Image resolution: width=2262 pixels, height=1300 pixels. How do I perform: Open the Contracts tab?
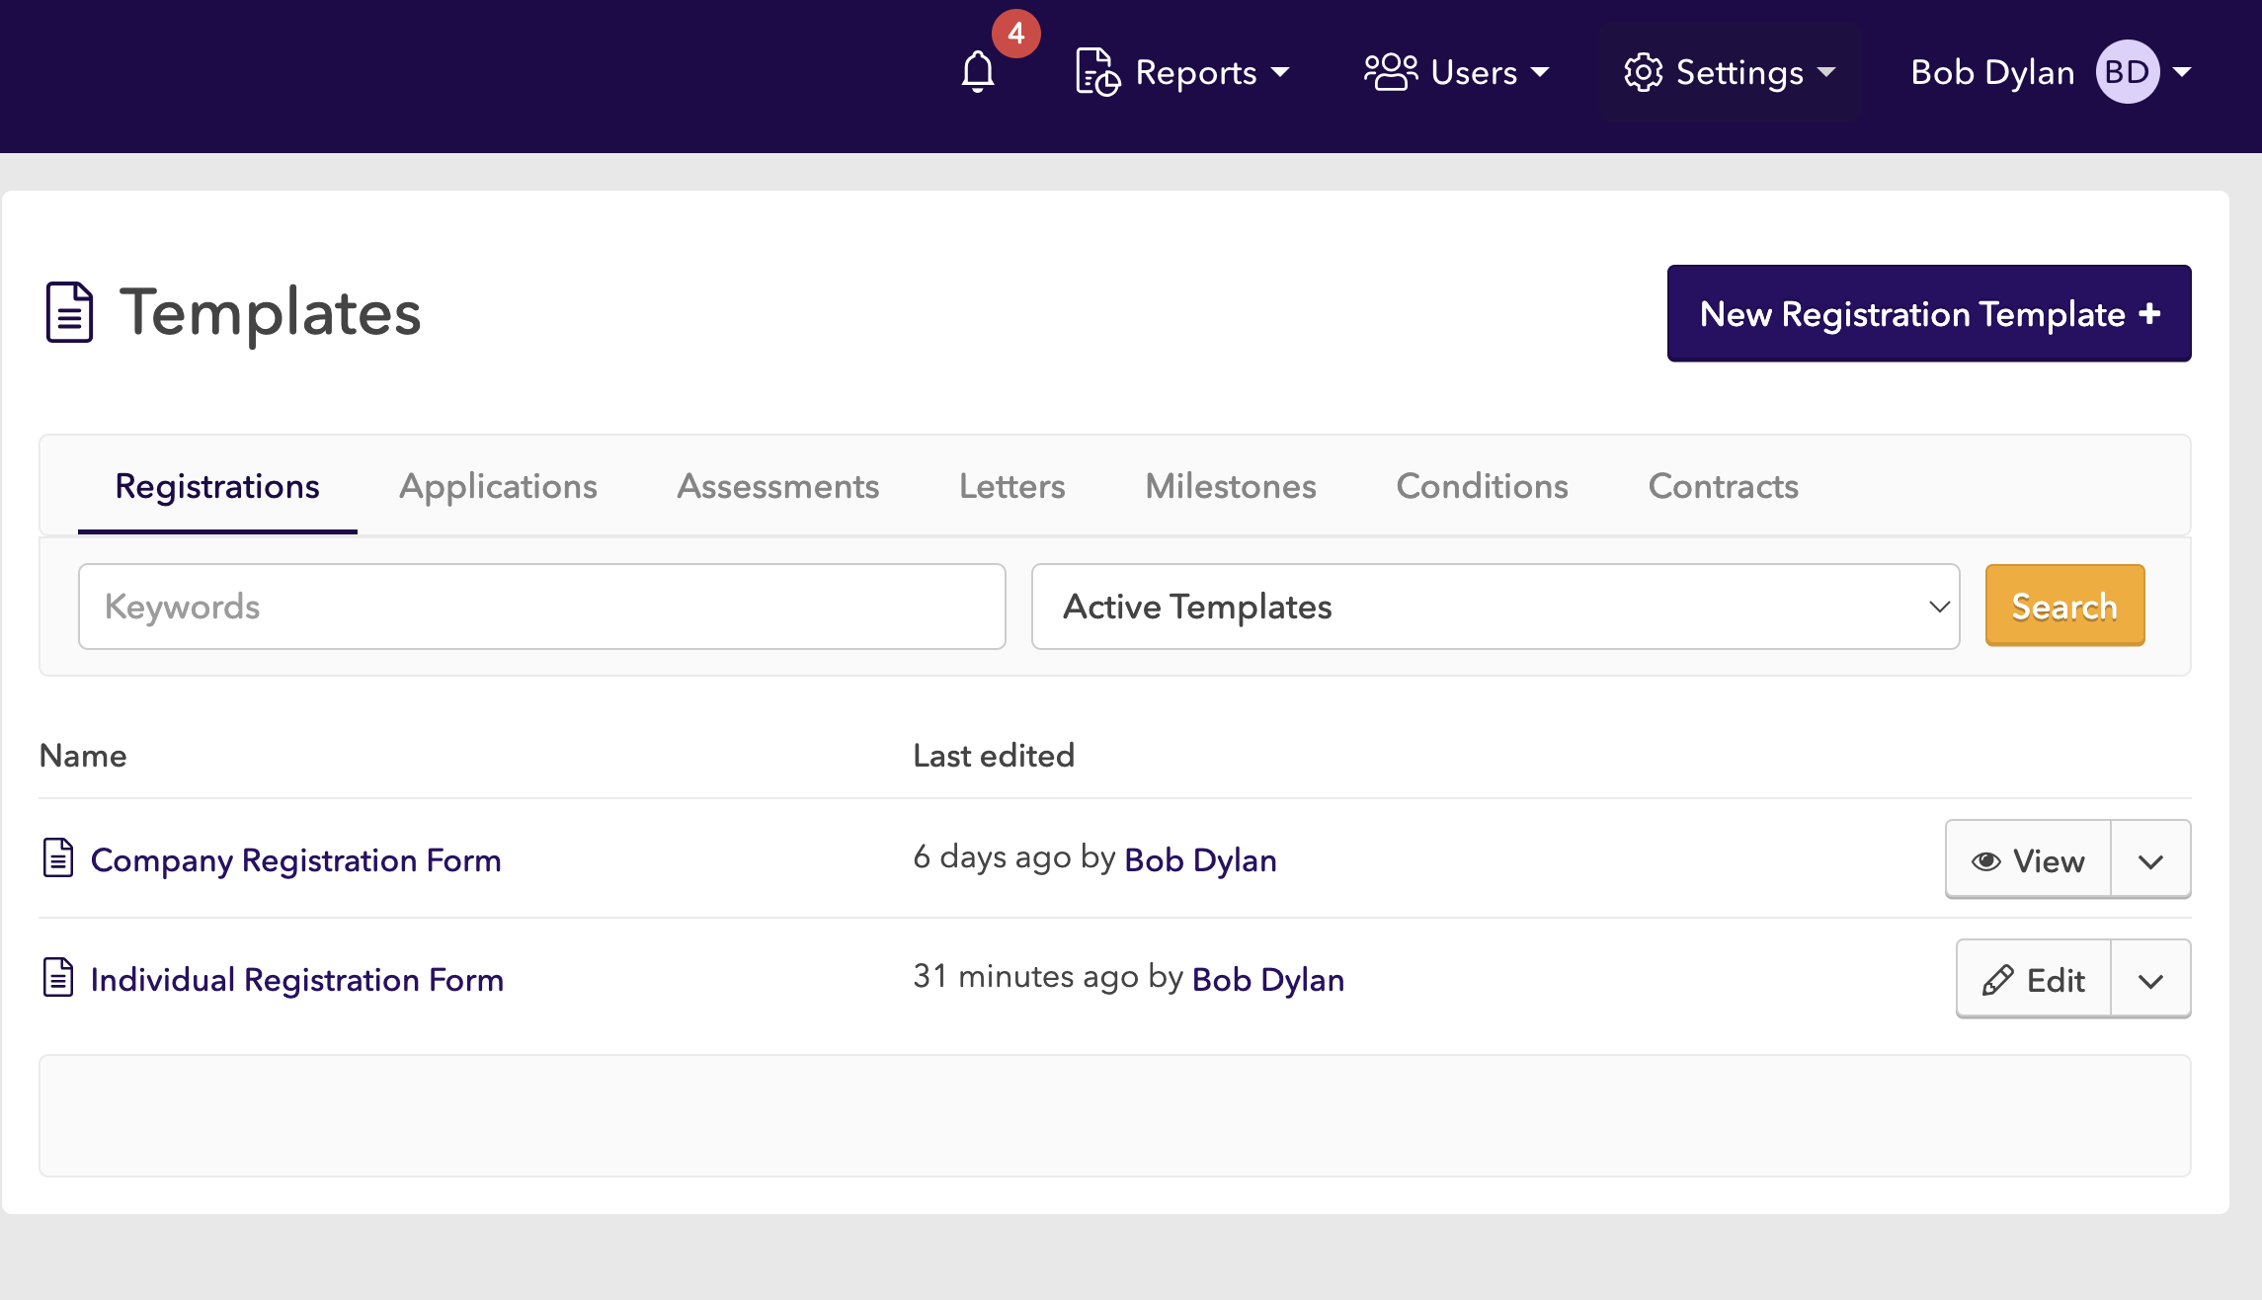tap(1723, 486)
